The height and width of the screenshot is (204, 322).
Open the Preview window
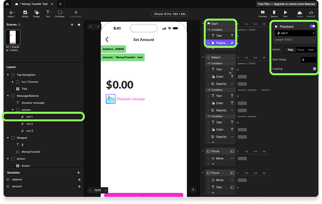262,14
